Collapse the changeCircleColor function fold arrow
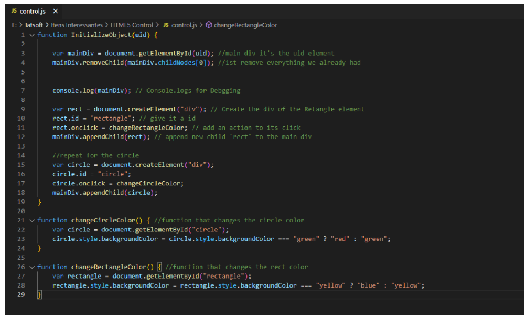The height and width of the screenshot is (318, 527). [x=32, y=220]
